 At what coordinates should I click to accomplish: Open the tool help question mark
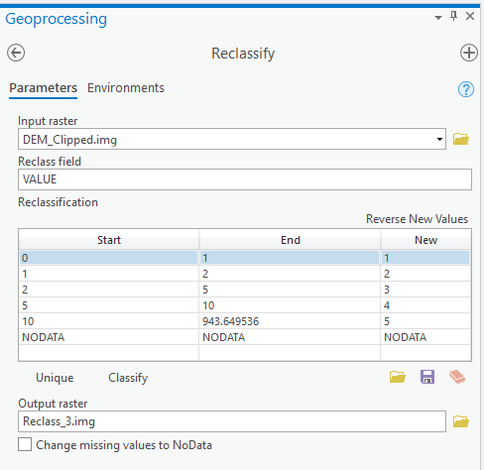(x=466, y=89)
